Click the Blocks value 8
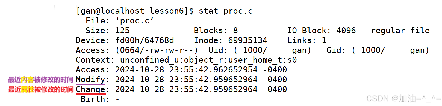 [x=235, y=31]
